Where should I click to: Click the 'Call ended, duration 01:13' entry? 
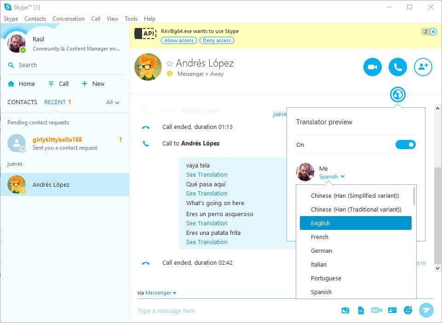[197, 127]
